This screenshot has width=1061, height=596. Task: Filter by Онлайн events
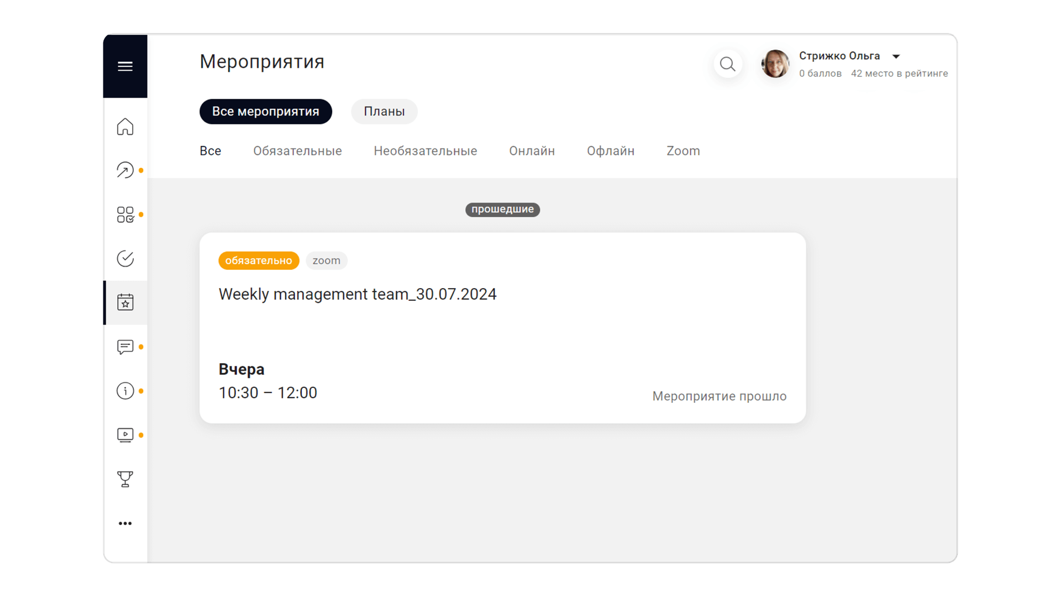tap(532, 151)
